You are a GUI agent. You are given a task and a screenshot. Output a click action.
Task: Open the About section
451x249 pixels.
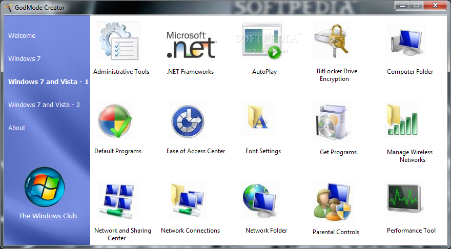(17, 128)
